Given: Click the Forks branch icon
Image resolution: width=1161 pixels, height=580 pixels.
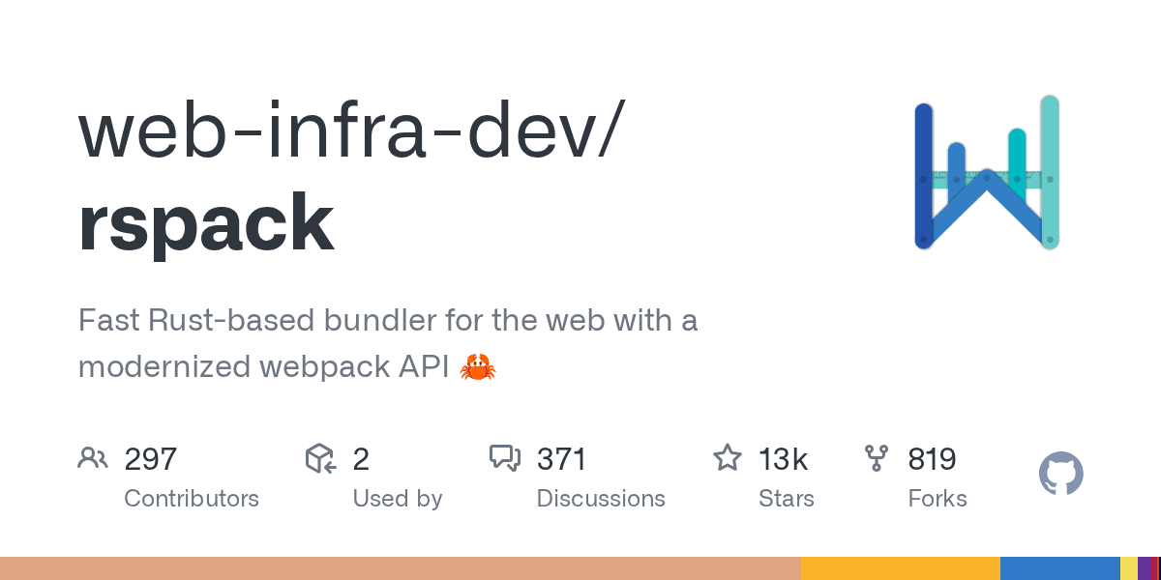Looking at the screenshot, I should click(x=877, y=458).
